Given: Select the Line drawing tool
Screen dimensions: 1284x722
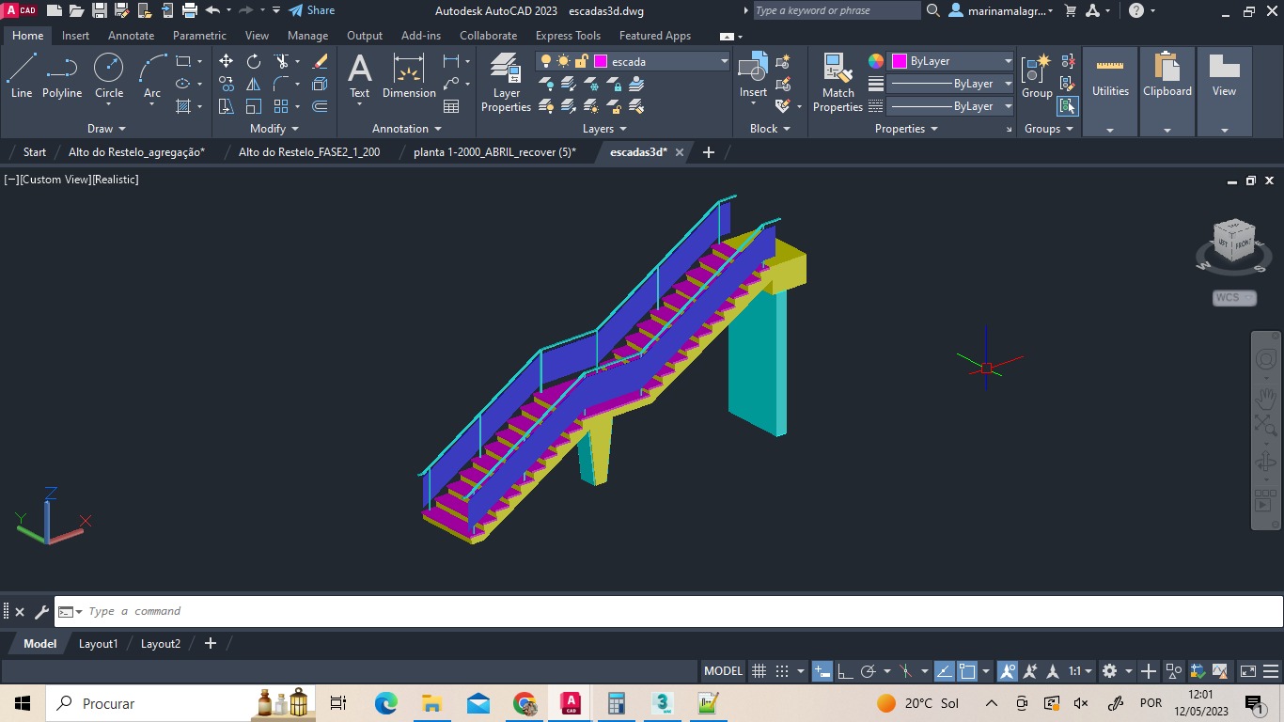Looking at the screenshot, I should (22, 76).
